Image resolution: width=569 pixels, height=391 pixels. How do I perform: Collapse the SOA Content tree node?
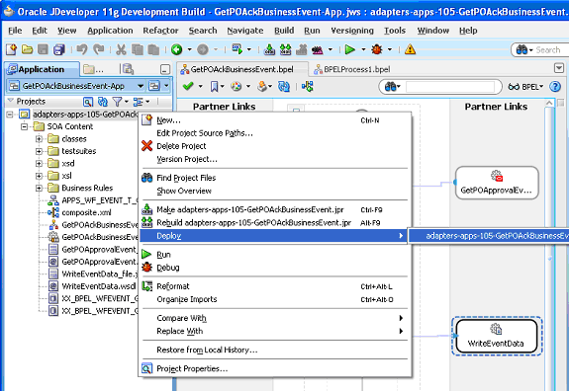tap(25, 126)
